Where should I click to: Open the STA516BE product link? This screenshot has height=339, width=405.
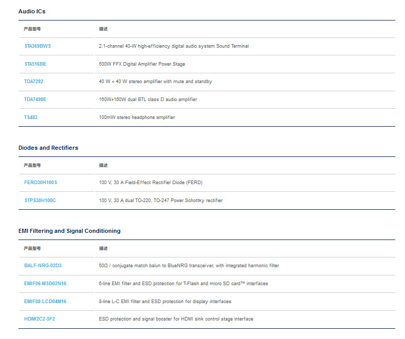[x=35, y=64]
